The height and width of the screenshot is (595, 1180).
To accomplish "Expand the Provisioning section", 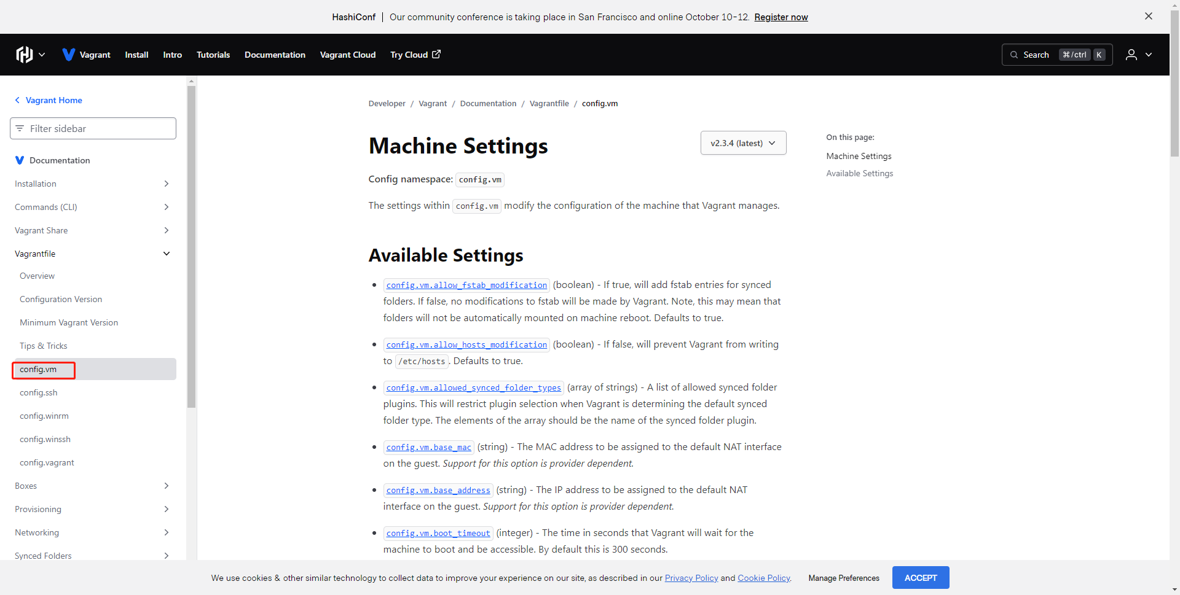I will pos(167,509).
